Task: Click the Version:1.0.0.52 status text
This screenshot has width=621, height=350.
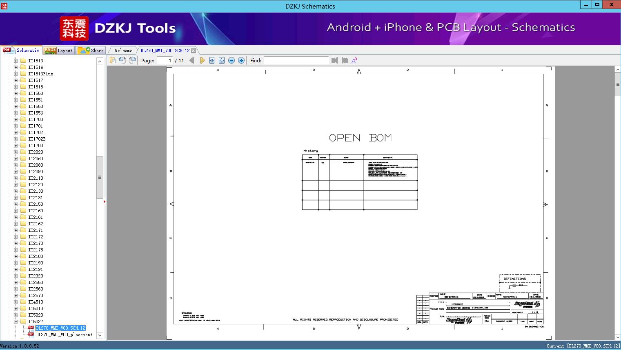Action: [20, 346]
